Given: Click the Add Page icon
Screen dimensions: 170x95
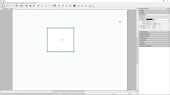Looking at the screenshot, I should click(79, 6).
